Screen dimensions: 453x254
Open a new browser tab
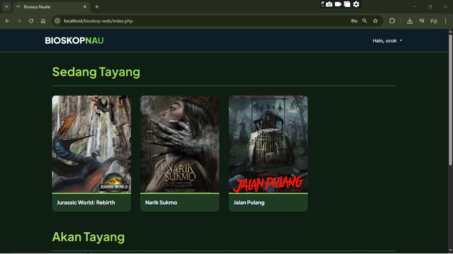click(x=97, y=7)
